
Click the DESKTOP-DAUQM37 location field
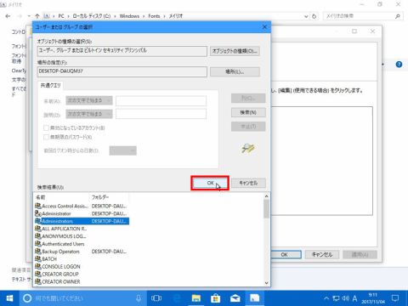click(122, 71)
